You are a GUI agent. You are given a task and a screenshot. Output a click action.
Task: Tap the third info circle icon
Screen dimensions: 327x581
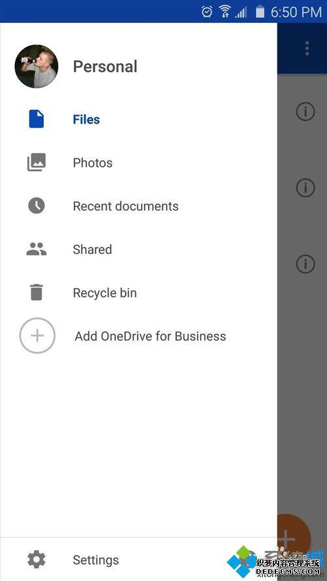click(305, 264)
